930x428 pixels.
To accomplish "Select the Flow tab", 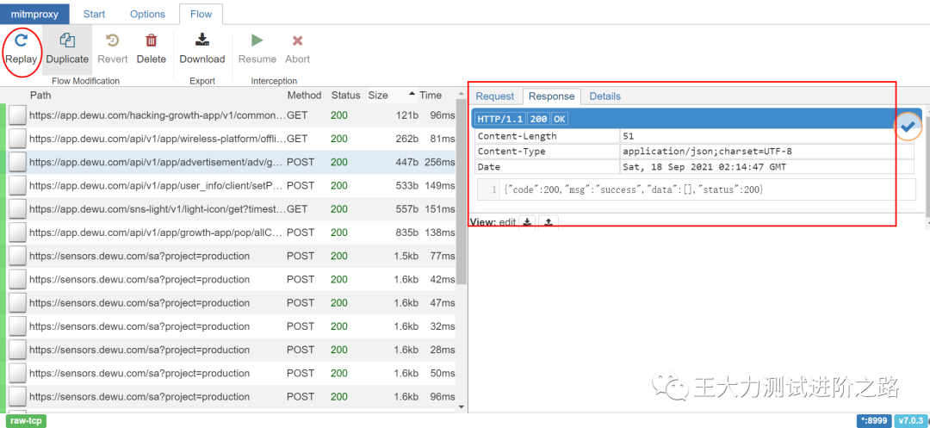I will pos(201,15).
